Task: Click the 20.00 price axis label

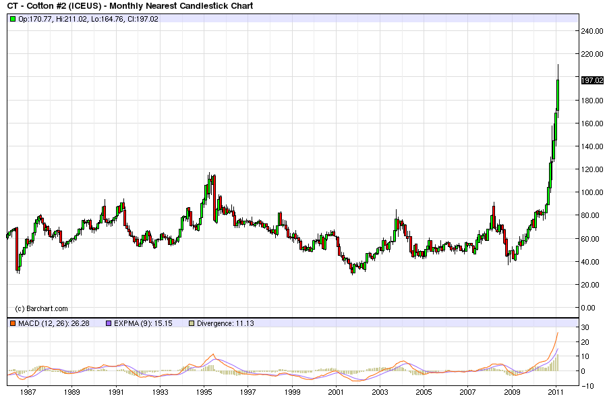Action: click(x=590, y=284)
